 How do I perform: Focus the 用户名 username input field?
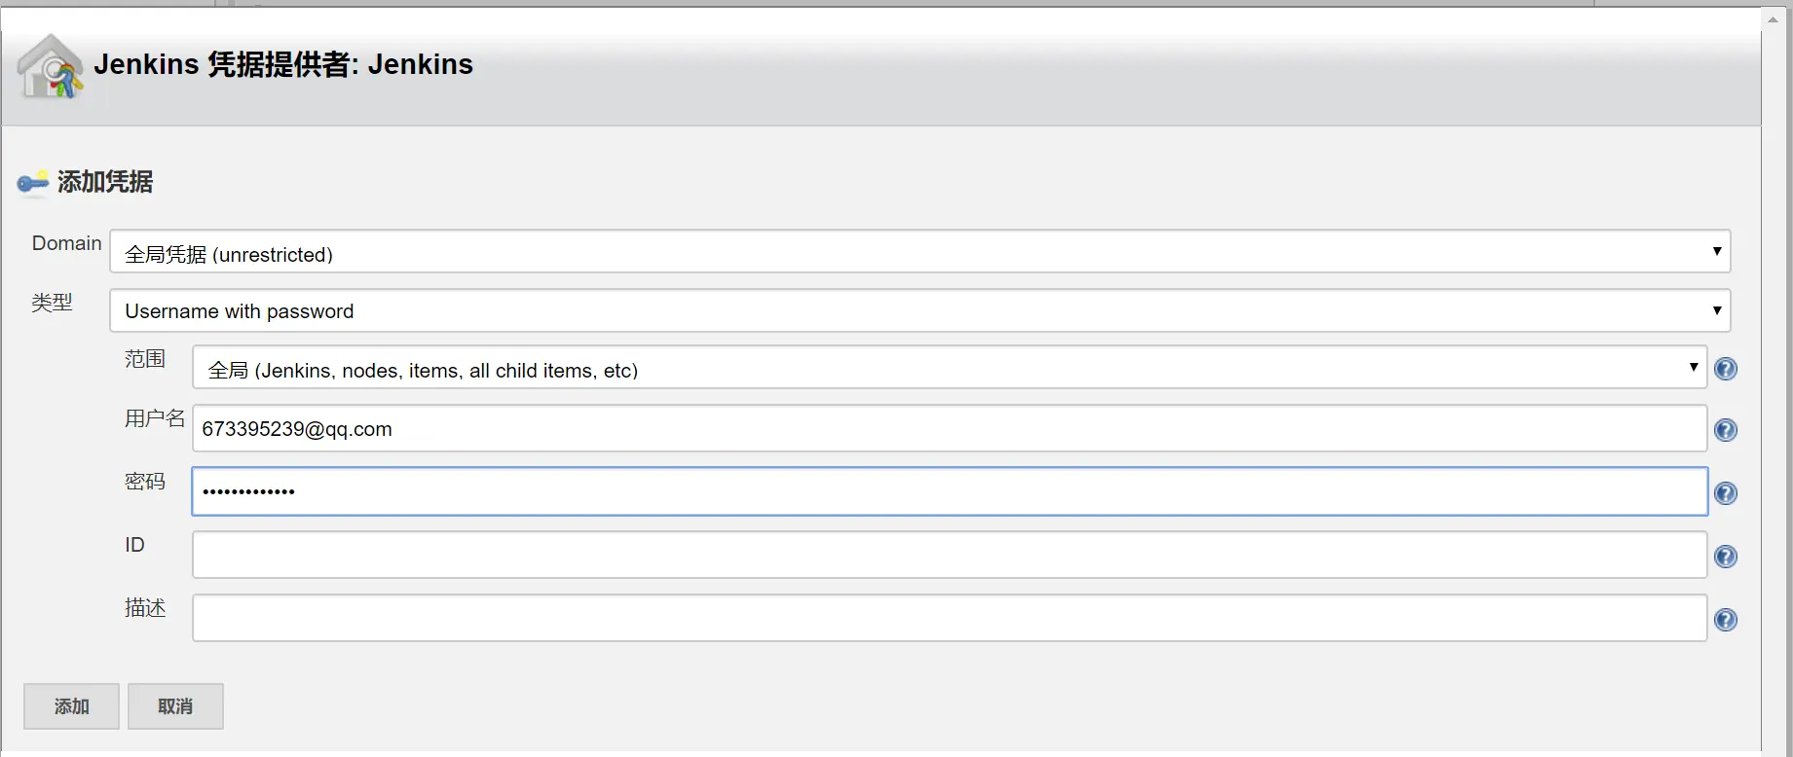click(949, 429)
